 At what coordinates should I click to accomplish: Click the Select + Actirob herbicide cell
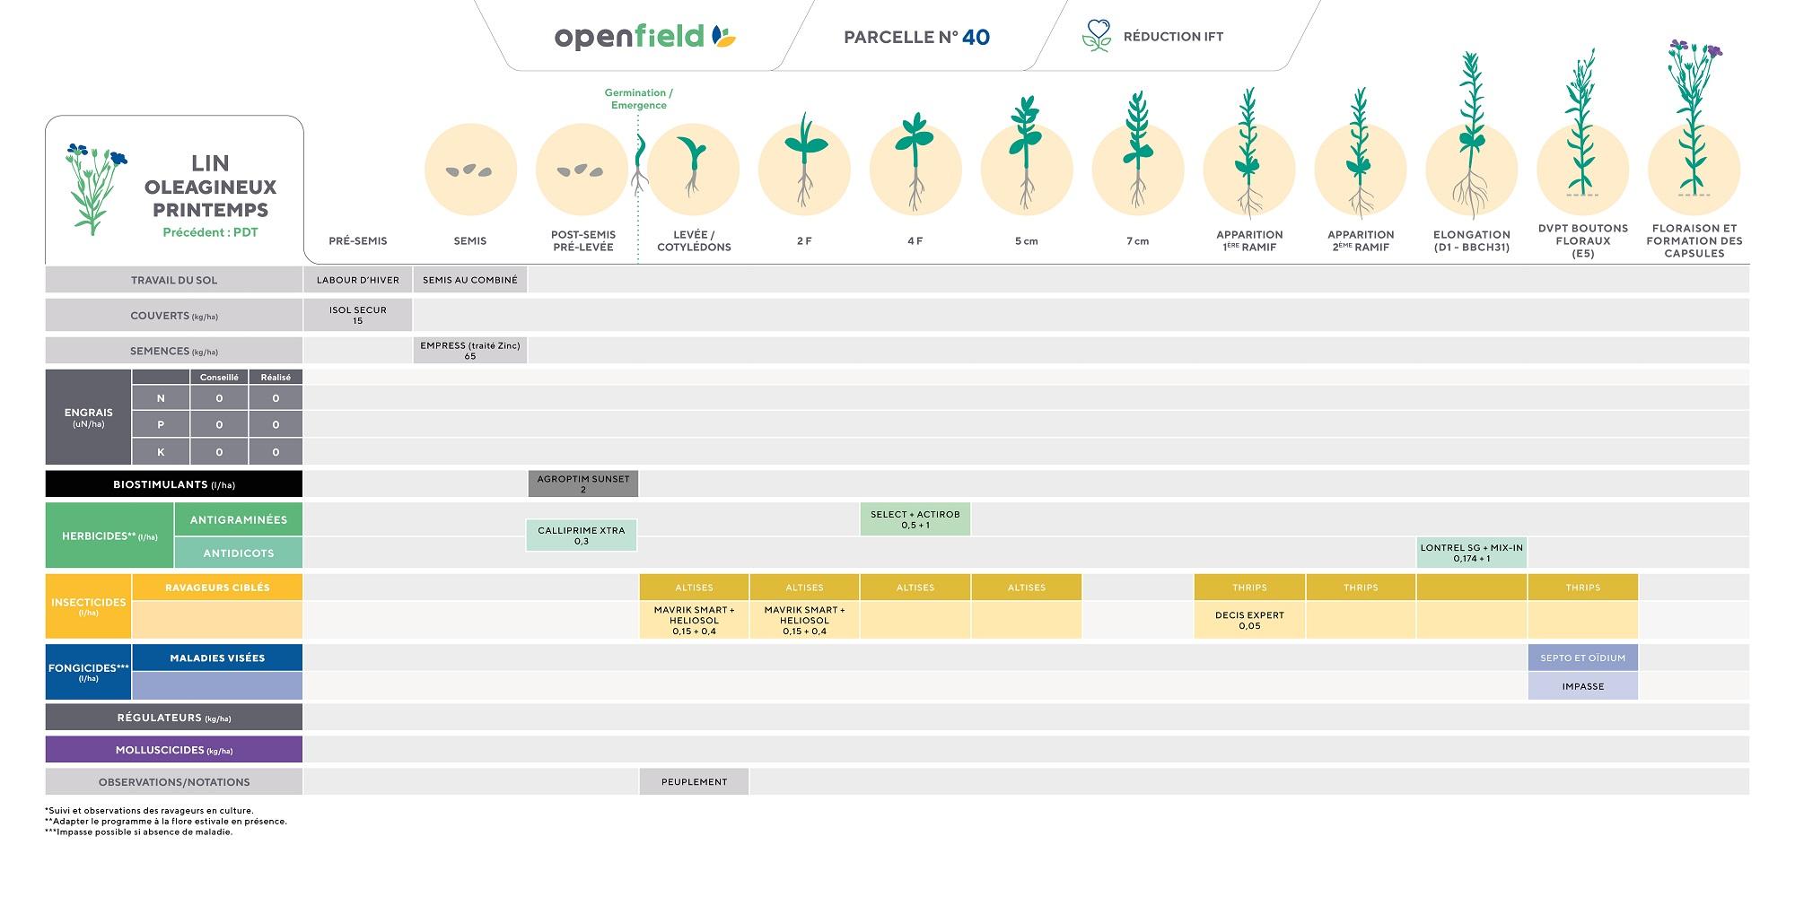(x=915, y=519)
